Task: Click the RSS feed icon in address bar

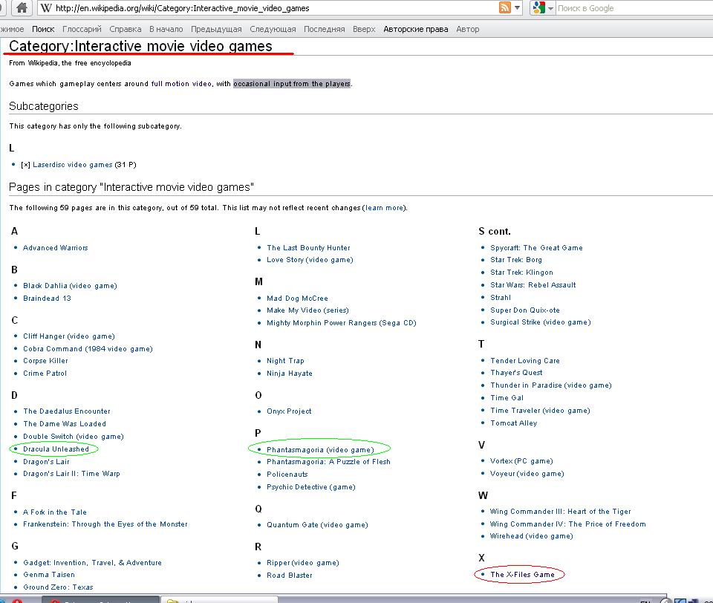Action: pos(505,7)
